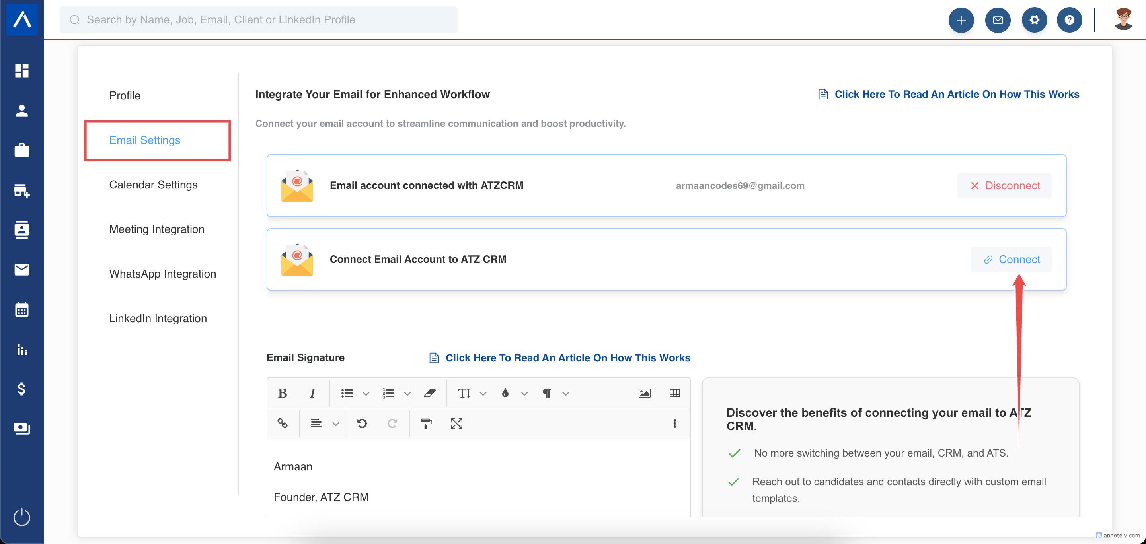Switch to LinkedIn Integration tab
This screenshot has width=1146, height=544.
tap(158, 318)
